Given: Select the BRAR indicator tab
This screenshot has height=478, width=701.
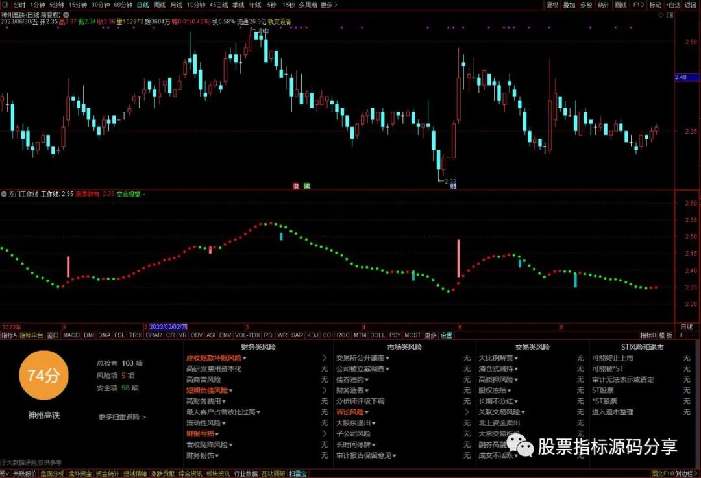Looking at the screenshot, I should (154, 335).
